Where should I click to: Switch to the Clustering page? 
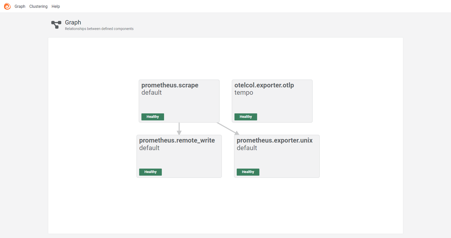(x=38, y=6)
